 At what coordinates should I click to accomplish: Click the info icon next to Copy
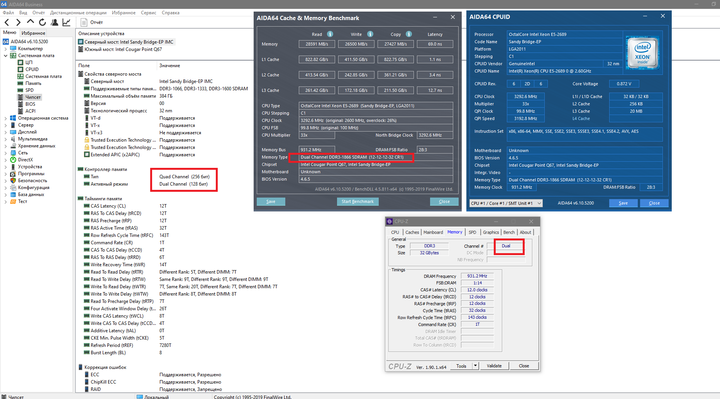(409, 34)
